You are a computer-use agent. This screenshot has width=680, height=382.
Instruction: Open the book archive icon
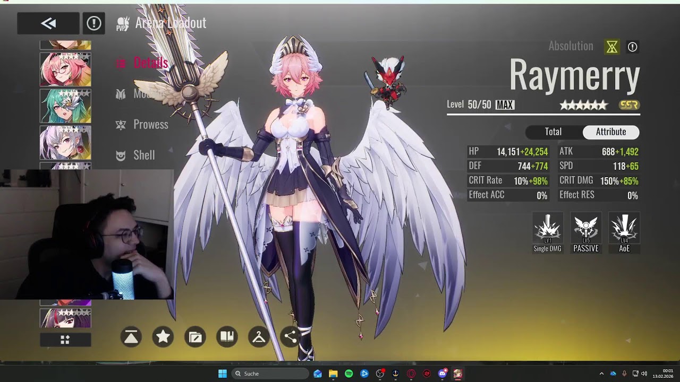[227, 336]
